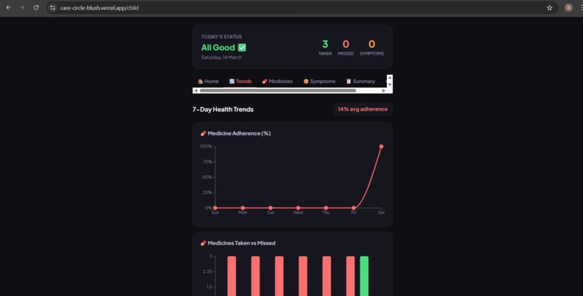Open the Home tab

[208, 82]
